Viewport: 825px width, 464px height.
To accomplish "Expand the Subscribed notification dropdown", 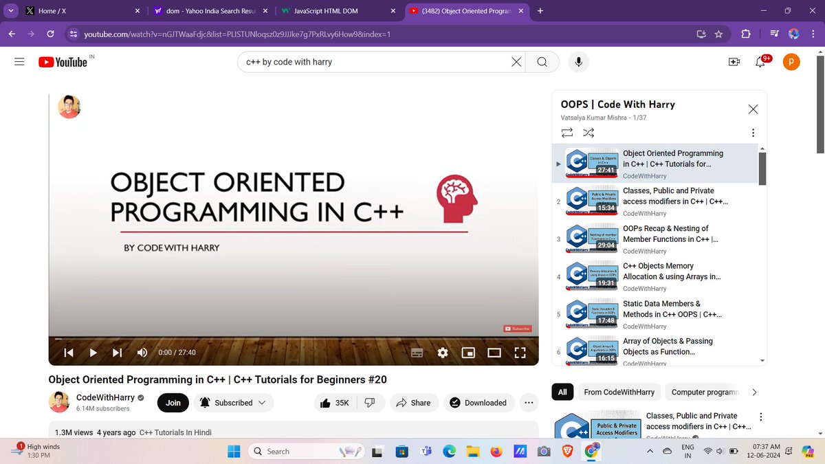I will (233, 403).
